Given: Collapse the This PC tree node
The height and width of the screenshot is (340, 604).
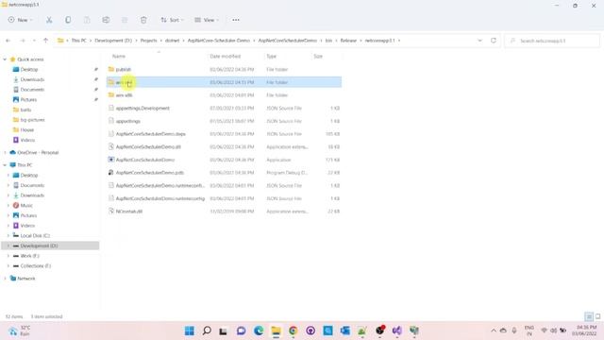Looking at the screenshot, I should [x=5, y=165].
